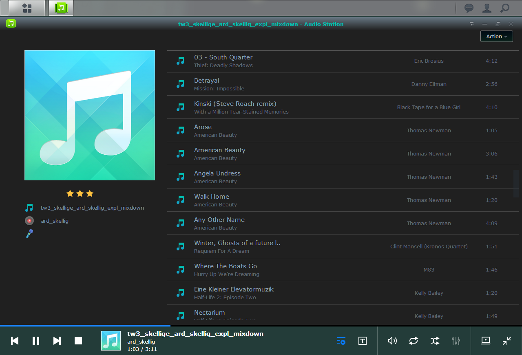522x355 pixels.
Task: Click album Mission: Impossible
Action: [x=219, y=88]
